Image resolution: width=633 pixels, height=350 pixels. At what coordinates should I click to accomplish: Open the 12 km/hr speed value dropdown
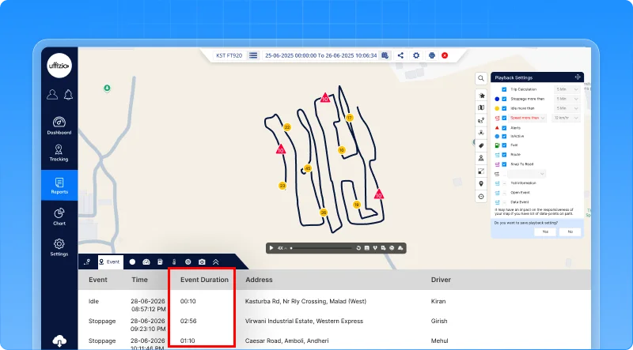pyautogui.click(x=566, y=119)
